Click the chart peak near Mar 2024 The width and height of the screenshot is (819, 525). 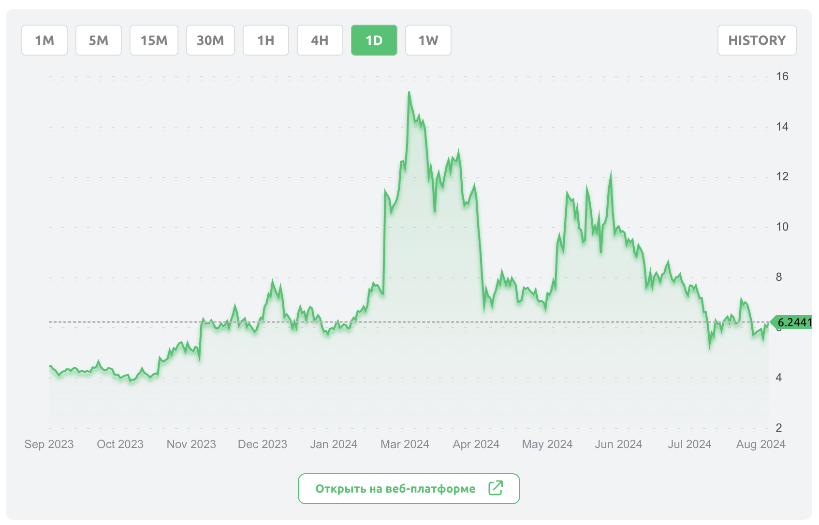pos(409,92)
